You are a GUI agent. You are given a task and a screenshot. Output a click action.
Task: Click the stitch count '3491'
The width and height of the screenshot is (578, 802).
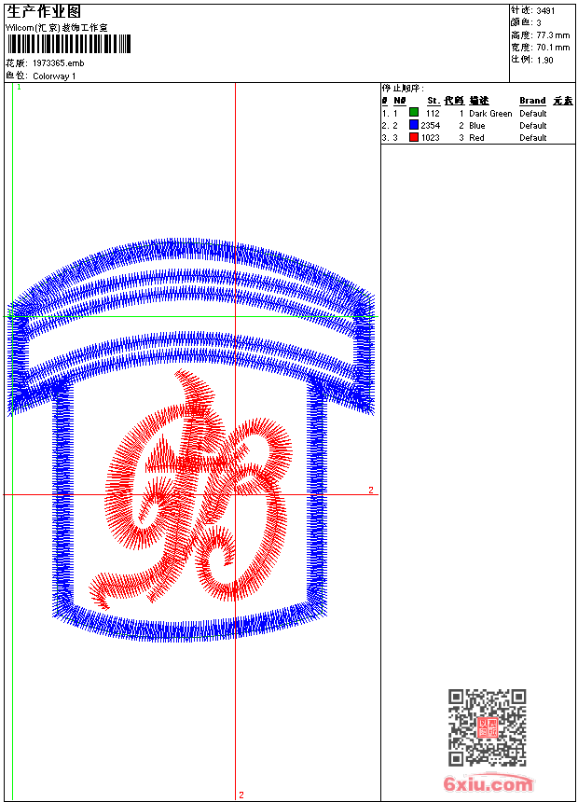coord(545,11)
